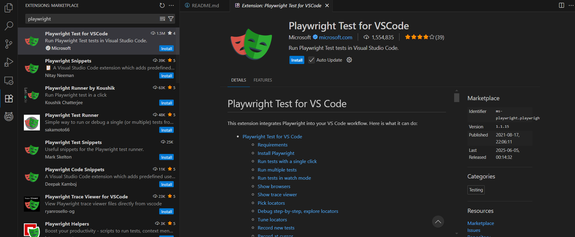Open the Copilot icon in activity bar
The height and width of the screenshot is (237, 575).
click(9, 116)
